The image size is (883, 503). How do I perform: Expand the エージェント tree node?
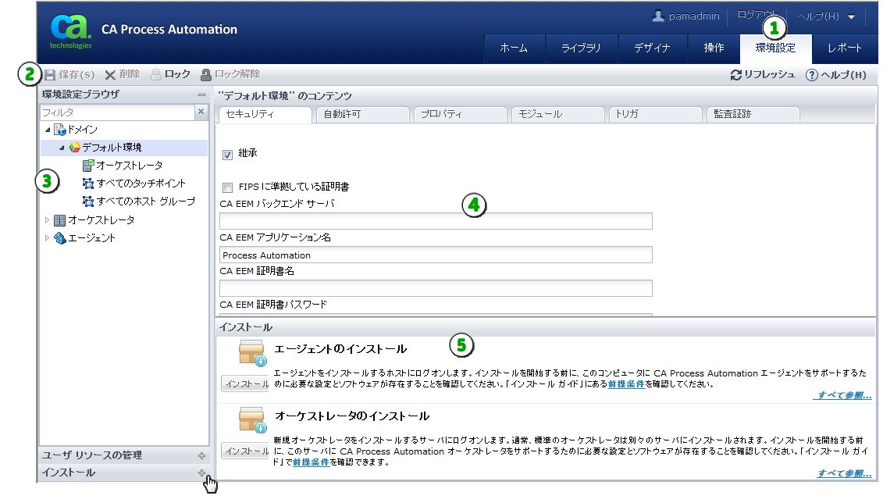tap(47, 238)
